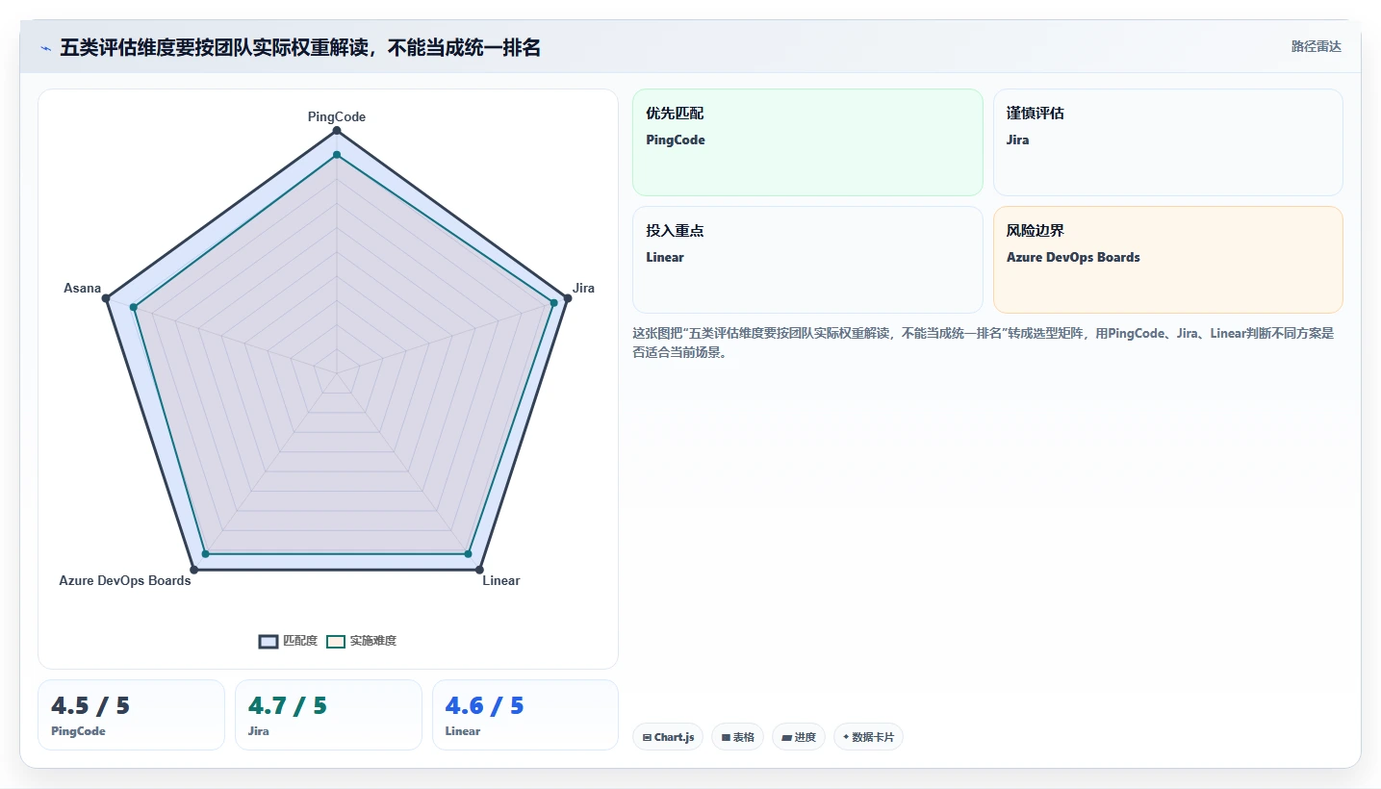Click the PingCode radar axis label
Screen dimensions: 1381x789
337,116
